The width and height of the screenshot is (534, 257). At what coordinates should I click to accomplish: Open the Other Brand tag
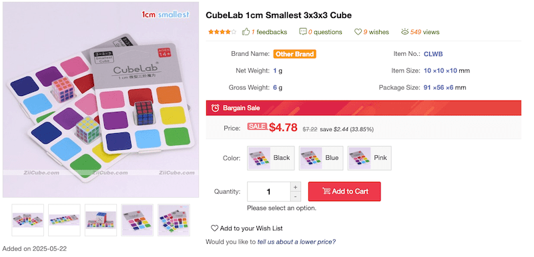(294, 54)
